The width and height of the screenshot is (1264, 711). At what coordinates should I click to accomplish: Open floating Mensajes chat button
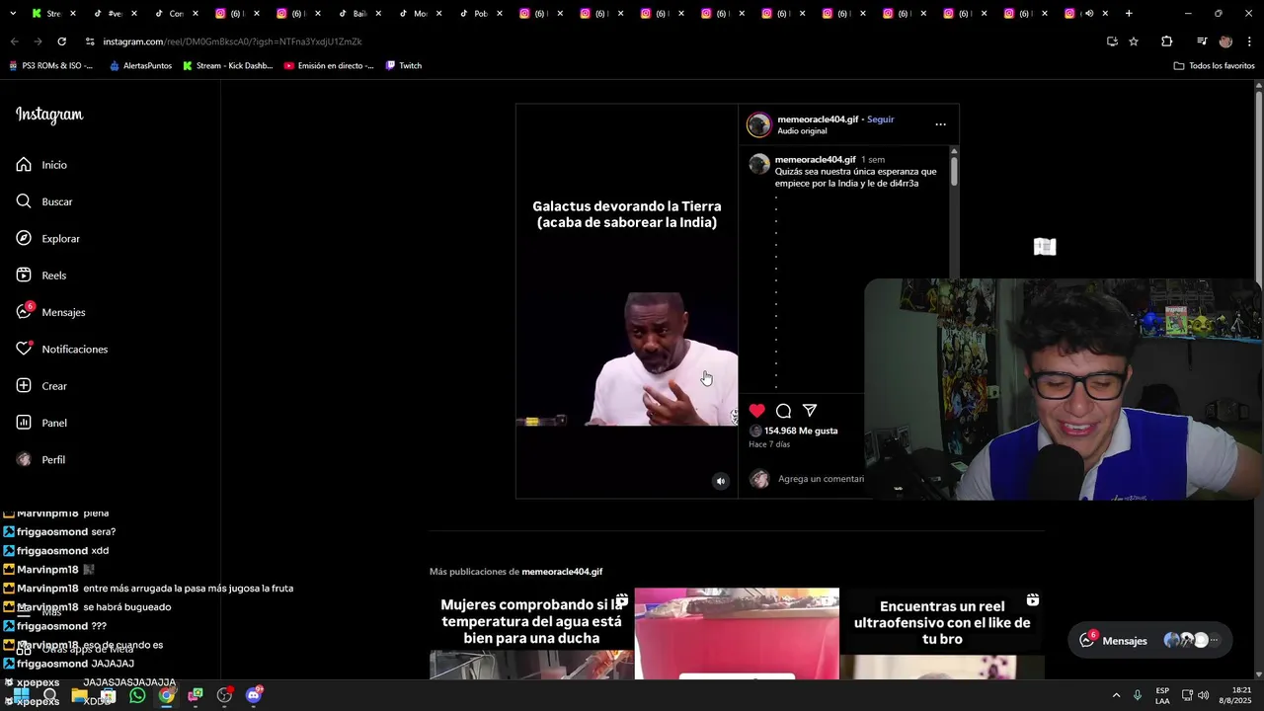click(1150, 641)
